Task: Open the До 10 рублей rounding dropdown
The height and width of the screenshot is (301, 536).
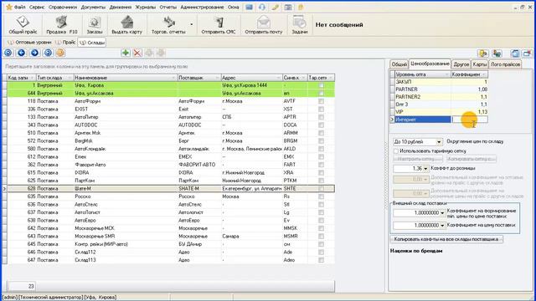Action: [439, 141]
